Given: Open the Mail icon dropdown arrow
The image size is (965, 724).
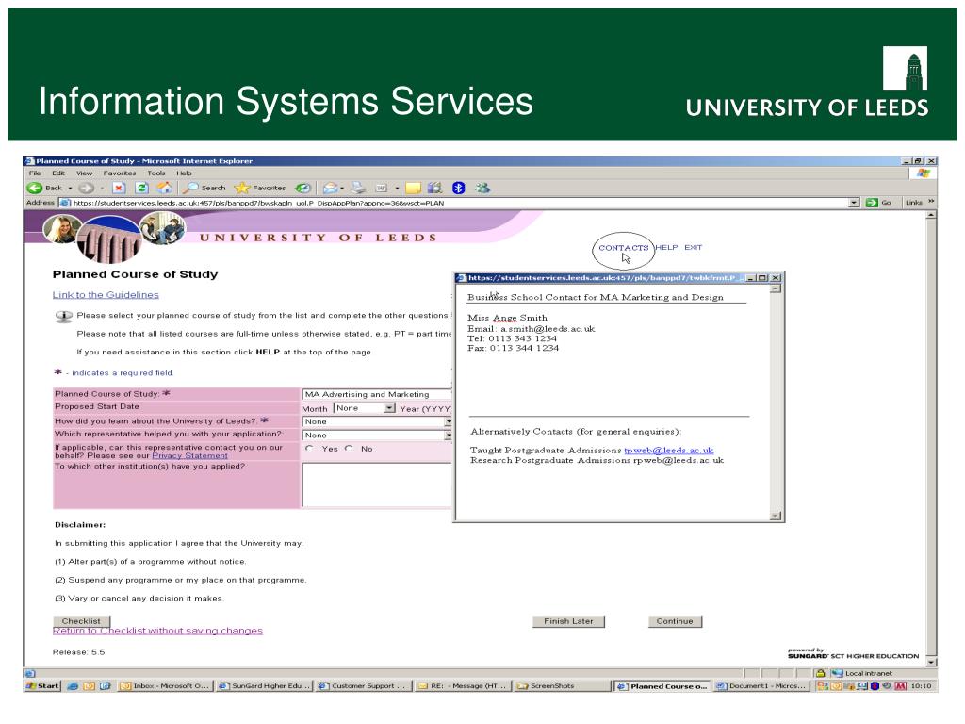Looking at the screenshot, I should pos(342,188).
